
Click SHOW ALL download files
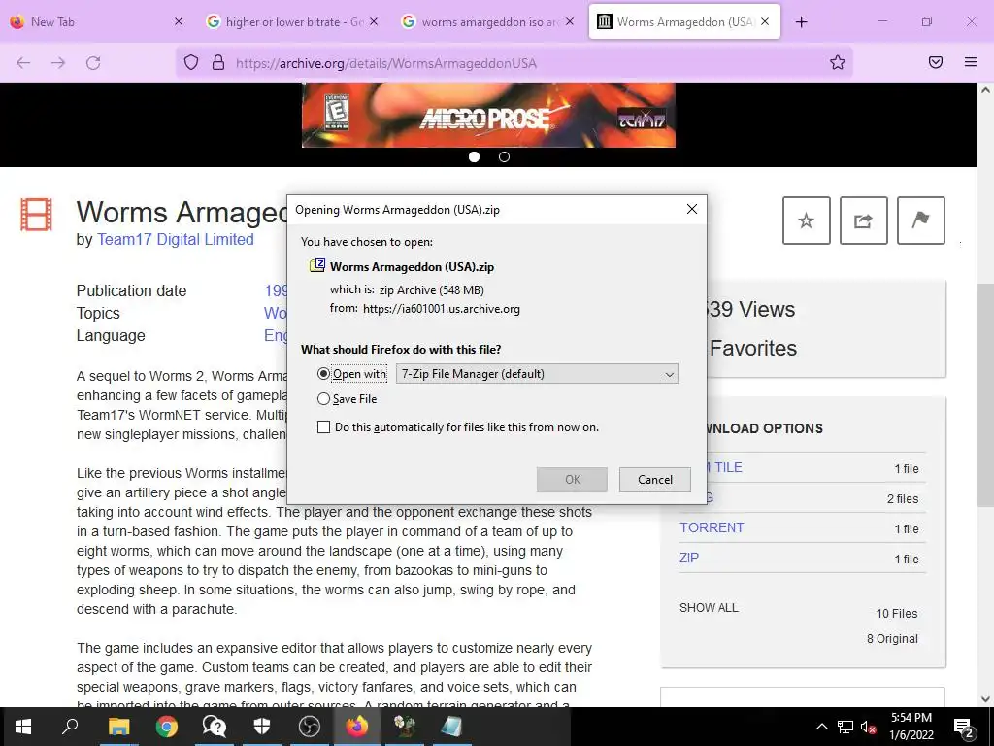[709, 608]
